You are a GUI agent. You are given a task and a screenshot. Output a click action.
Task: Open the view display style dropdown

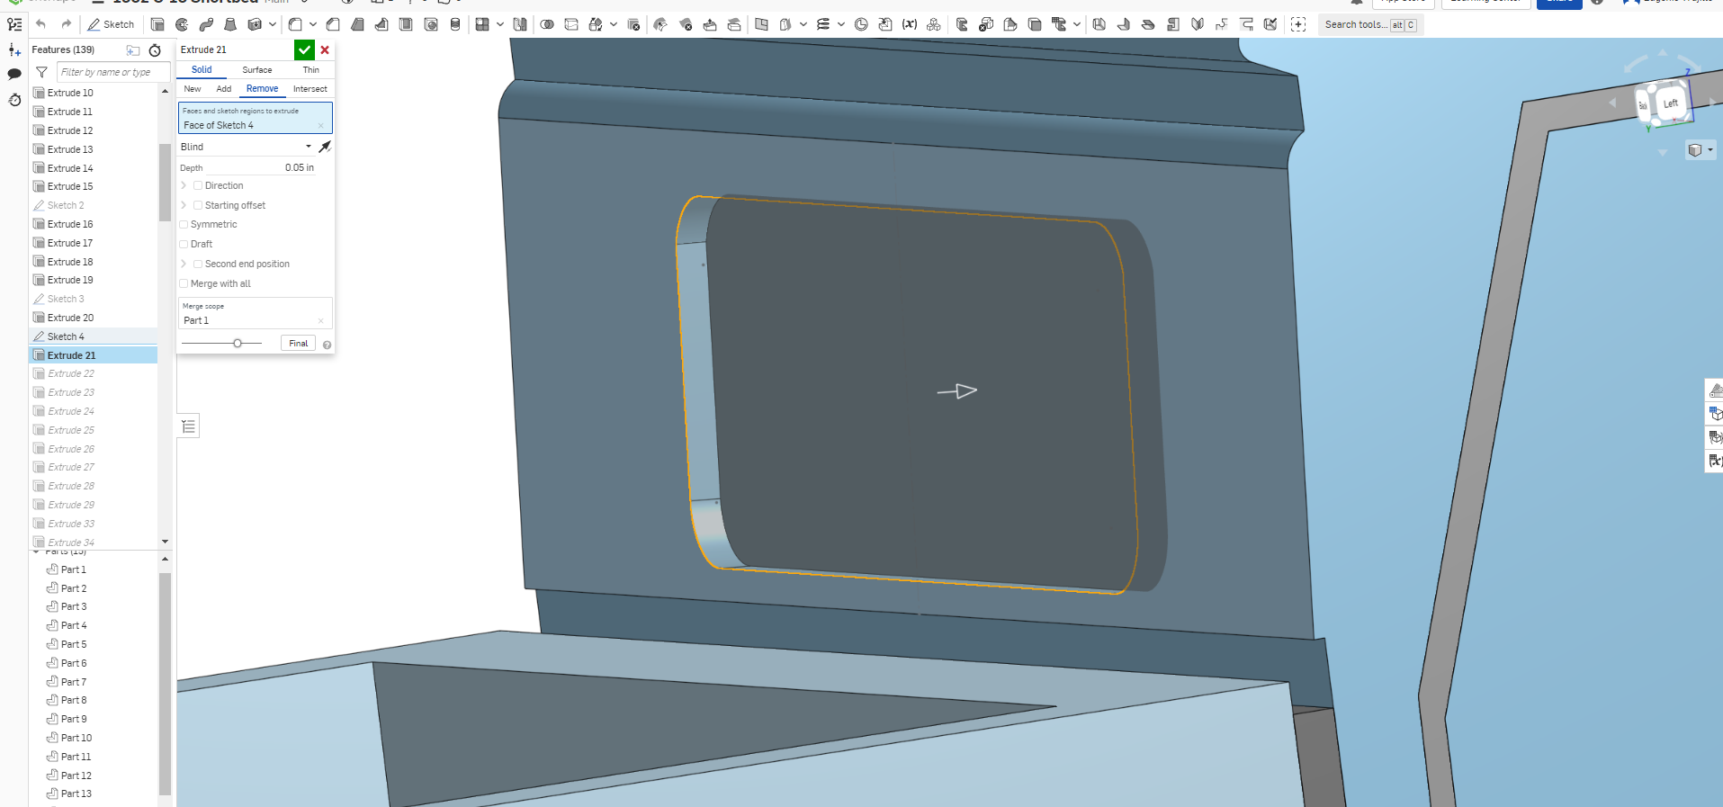click(x=1700, y=150)
